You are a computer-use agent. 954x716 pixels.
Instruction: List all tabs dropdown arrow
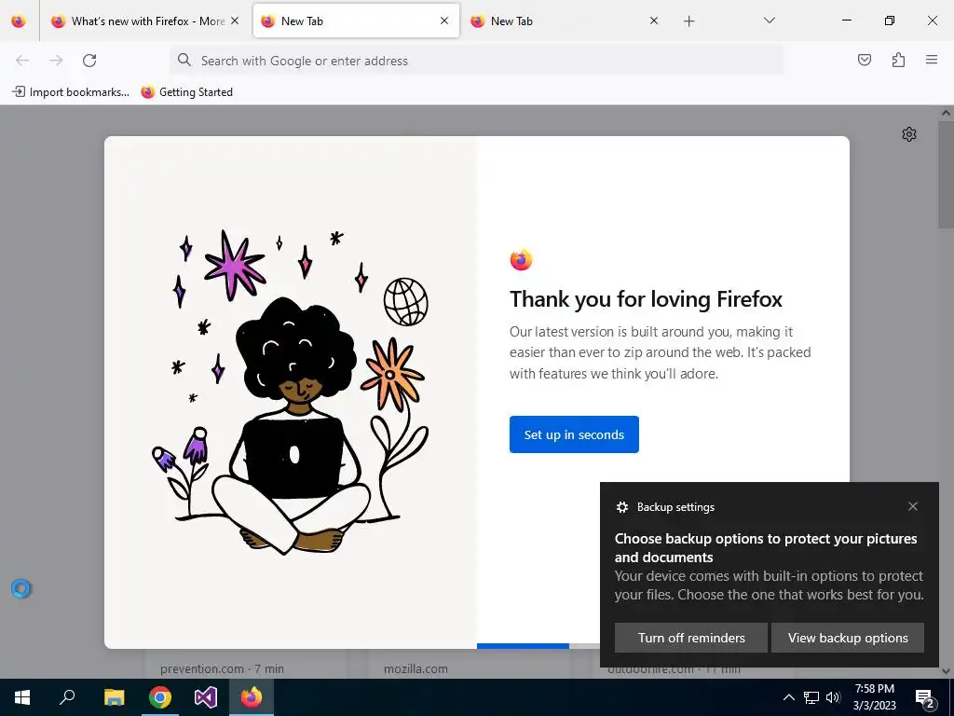769,21
